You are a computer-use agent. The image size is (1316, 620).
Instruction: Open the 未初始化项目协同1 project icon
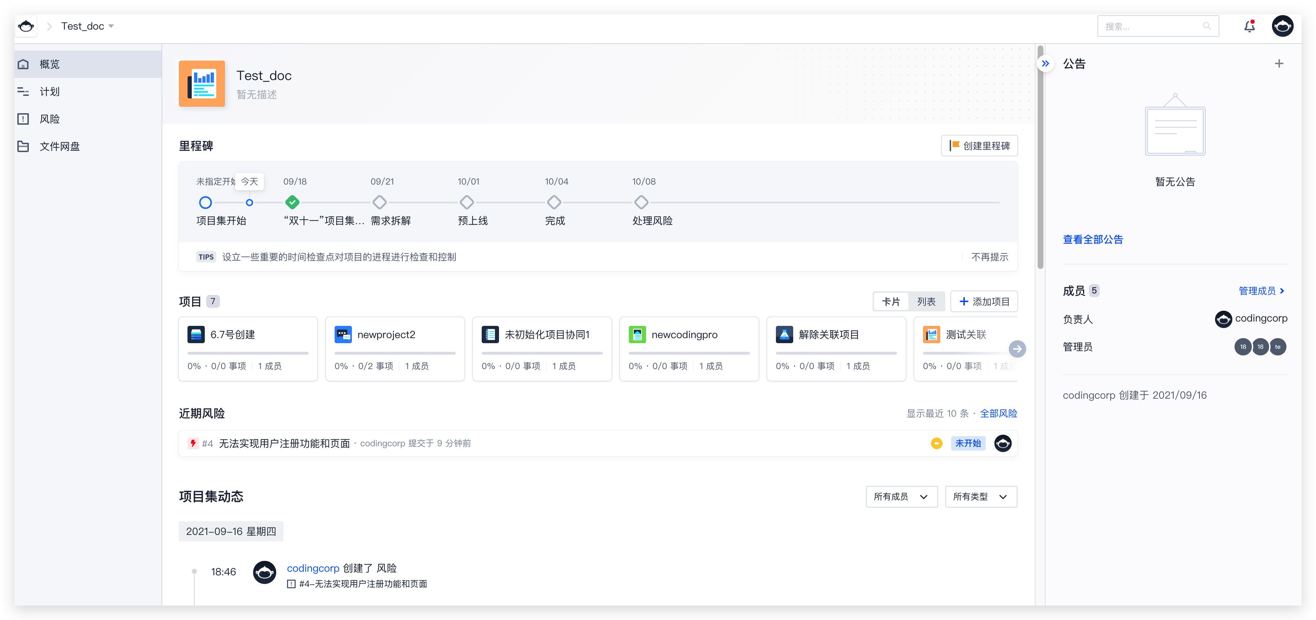[490, 335]
